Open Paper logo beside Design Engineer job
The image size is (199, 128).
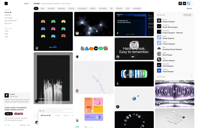click(x=159, y=37)
